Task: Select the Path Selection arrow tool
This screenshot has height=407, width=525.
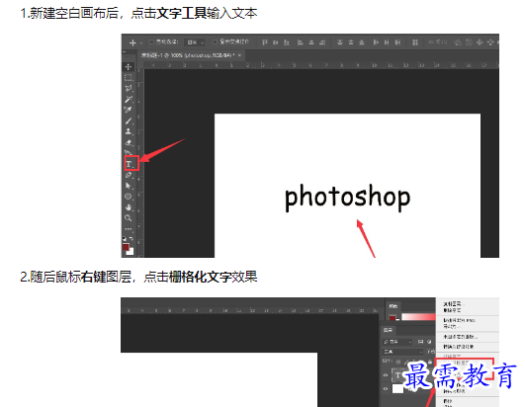Action: pos(129,186)
